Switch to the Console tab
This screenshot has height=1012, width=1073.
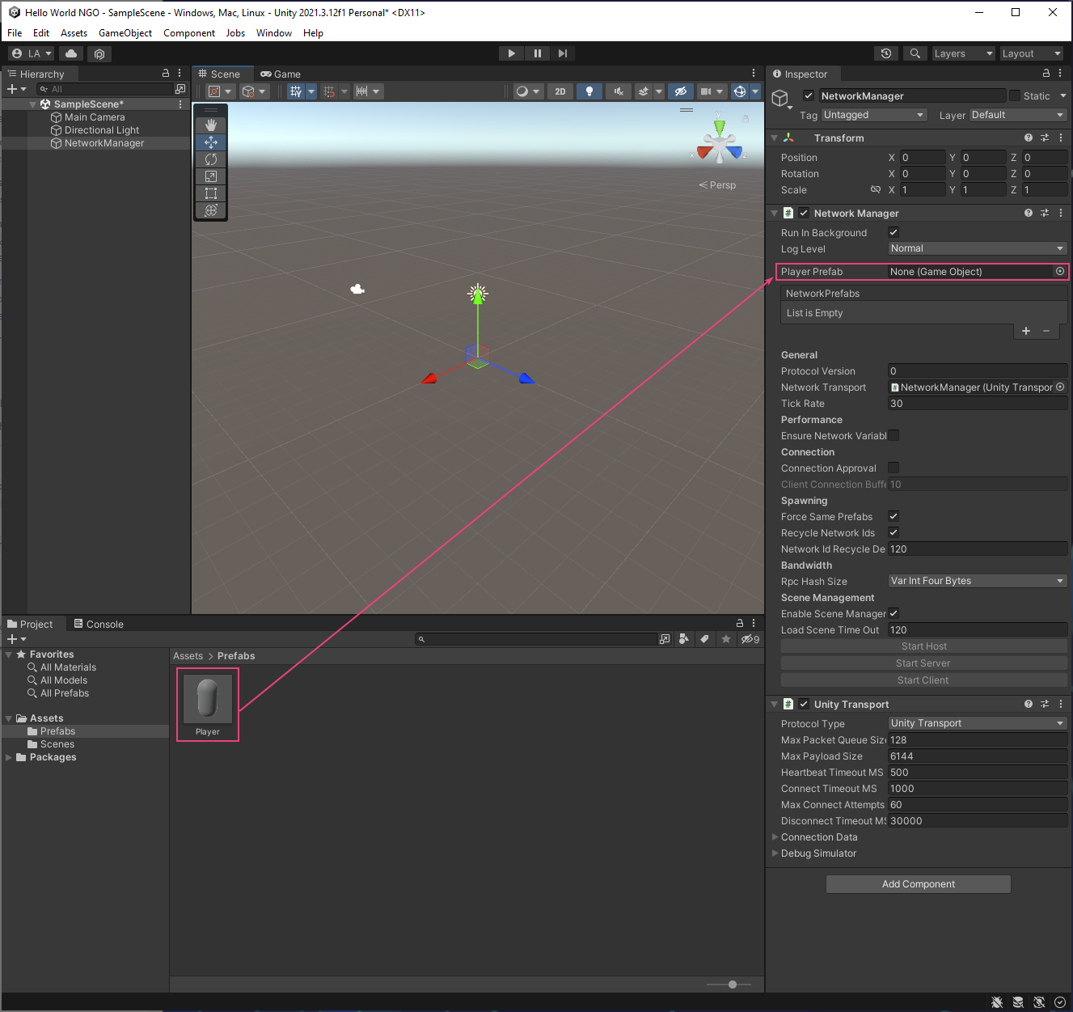[99, 625]
